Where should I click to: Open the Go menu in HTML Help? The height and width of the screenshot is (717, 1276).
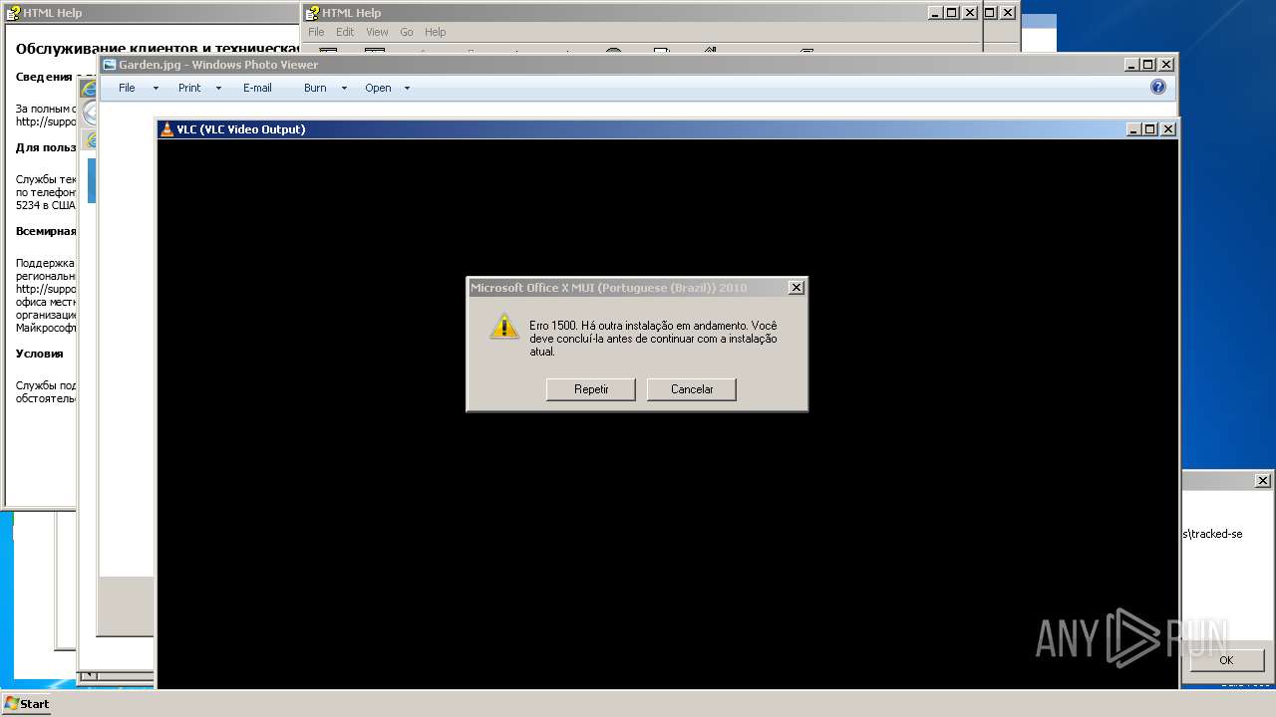(407, 32)
